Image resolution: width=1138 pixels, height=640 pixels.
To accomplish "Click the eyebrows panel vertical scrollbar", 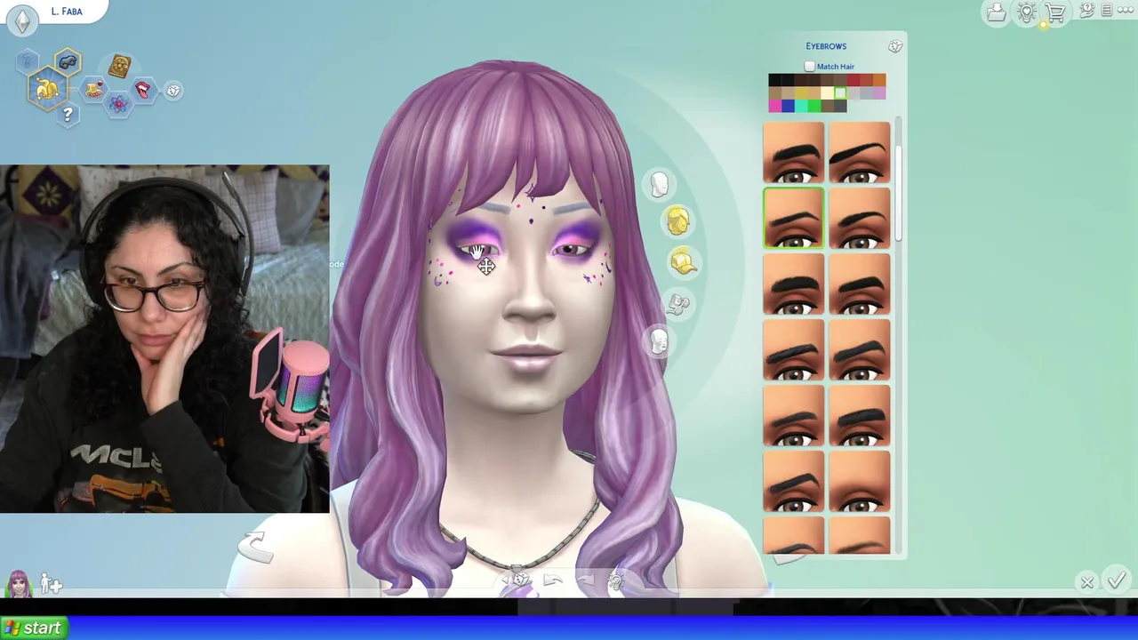I will (x=899, y=193).
